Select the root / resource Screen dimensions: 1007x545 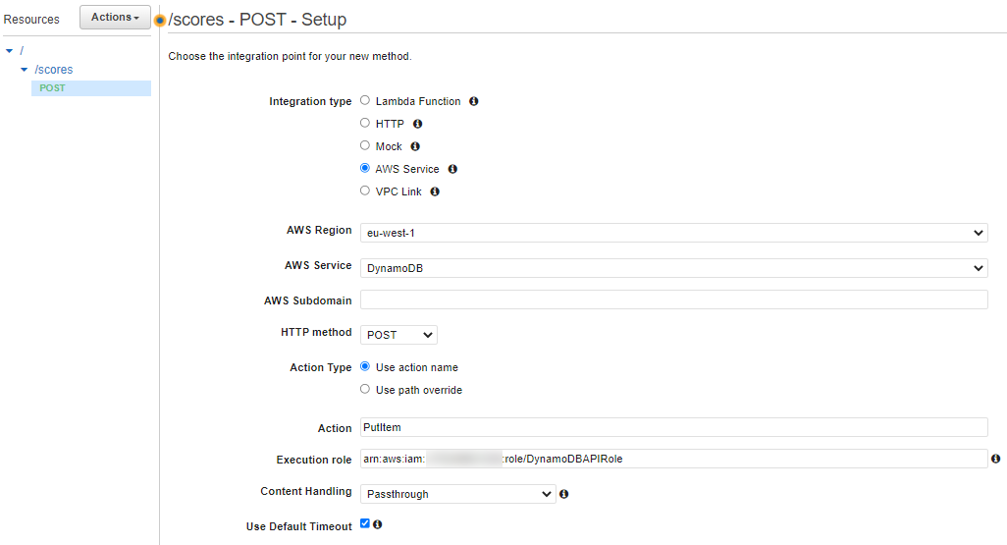(x=22, y=50)
